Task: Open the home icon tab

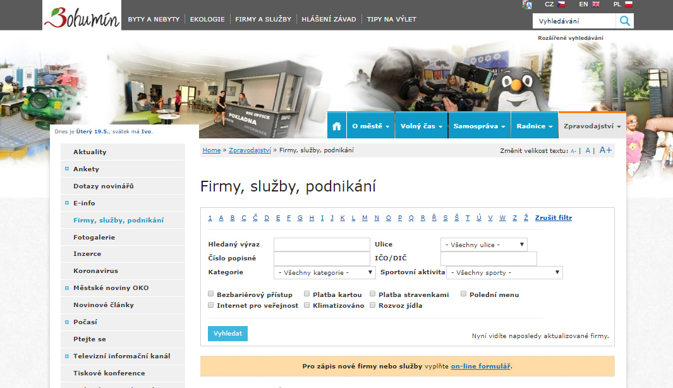Action: 337,126
